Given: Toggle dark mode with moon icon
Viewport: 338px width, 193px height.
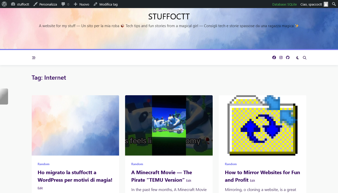Looking at the screenshot, I should tap(298, 58).
